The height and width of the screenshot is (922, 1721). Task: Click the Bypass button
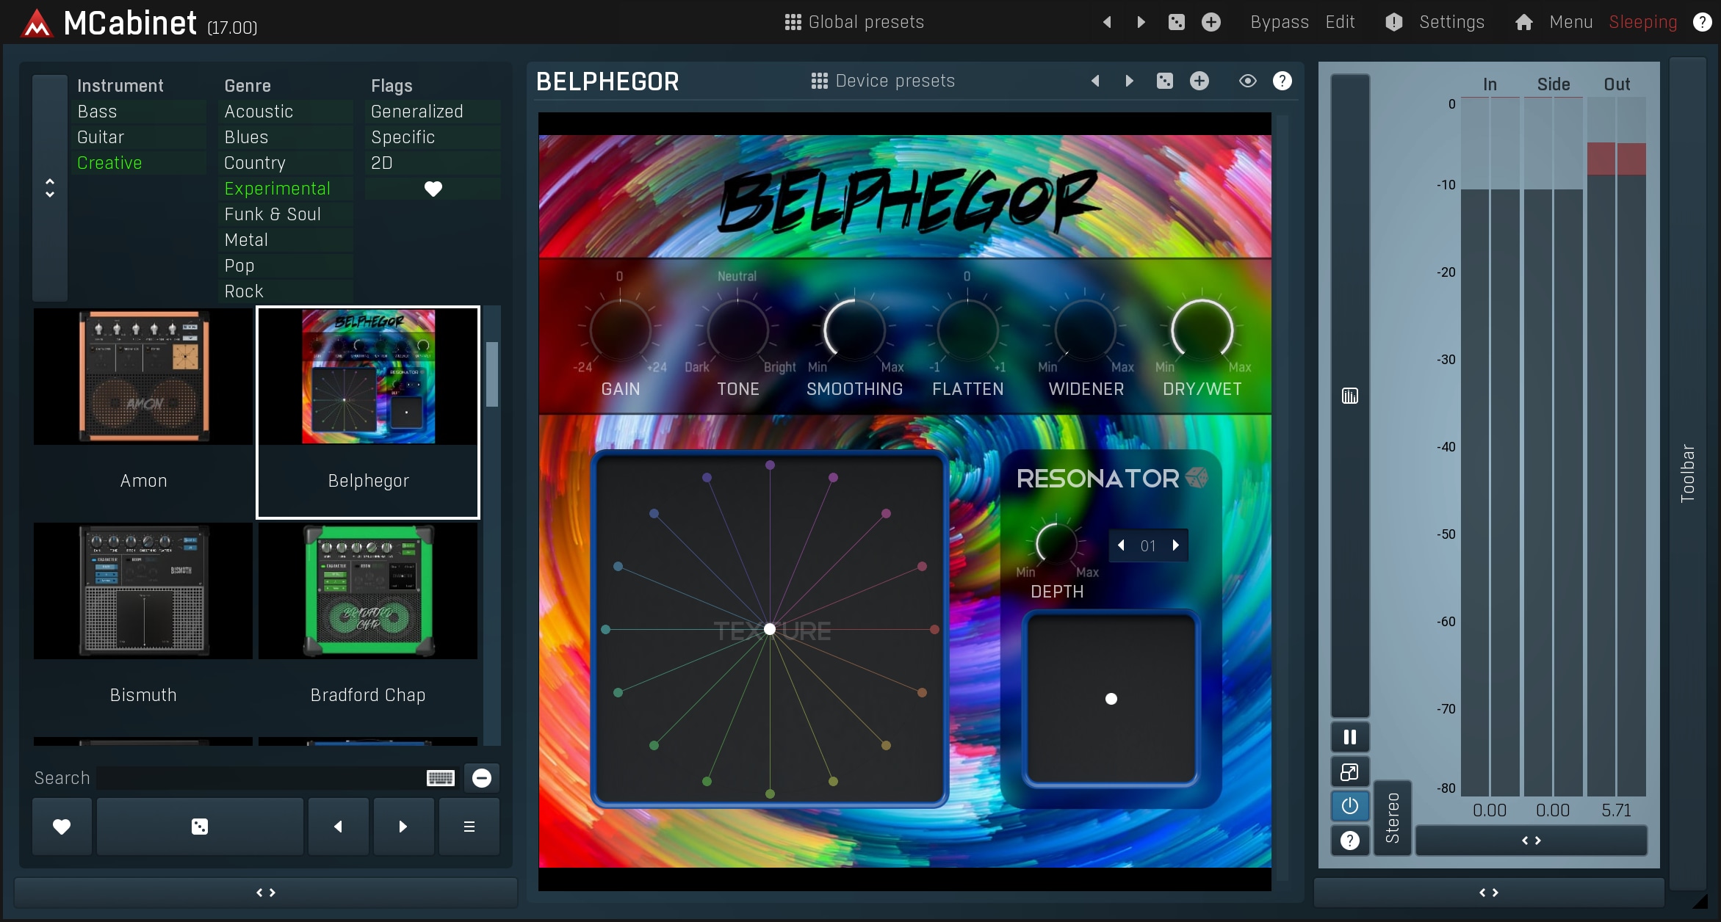click(x=1279, y=22)
